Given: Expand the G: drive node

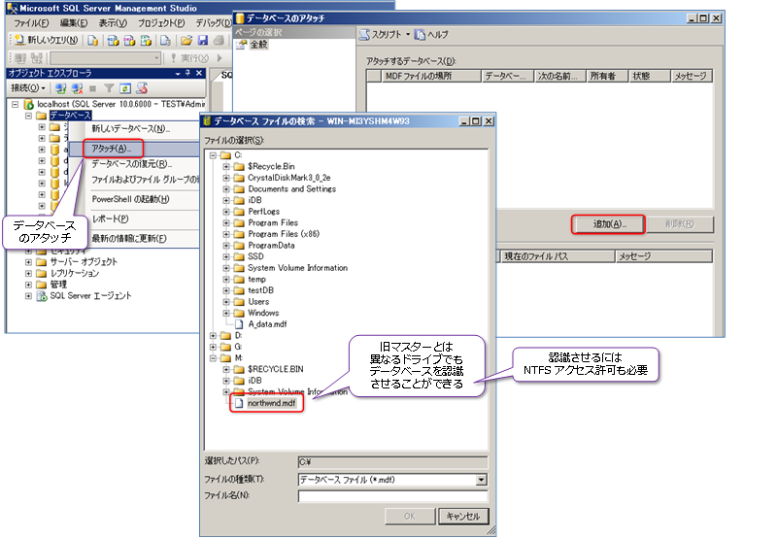Looking at the screenshot, I should pyautogui.click(x=213, y=347).
